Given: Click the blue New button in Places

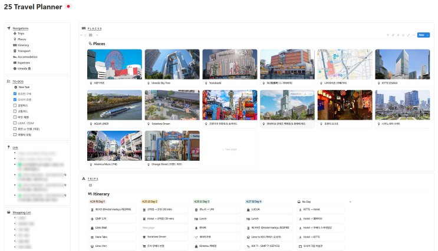Looking at the screenshot, I should coord(421,35).
